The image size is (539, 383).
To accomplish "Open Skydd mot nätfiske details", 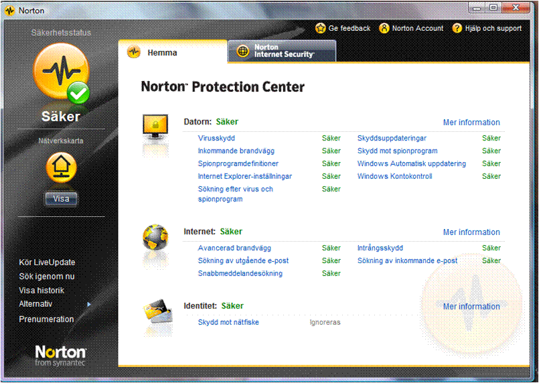I will 228,322.
